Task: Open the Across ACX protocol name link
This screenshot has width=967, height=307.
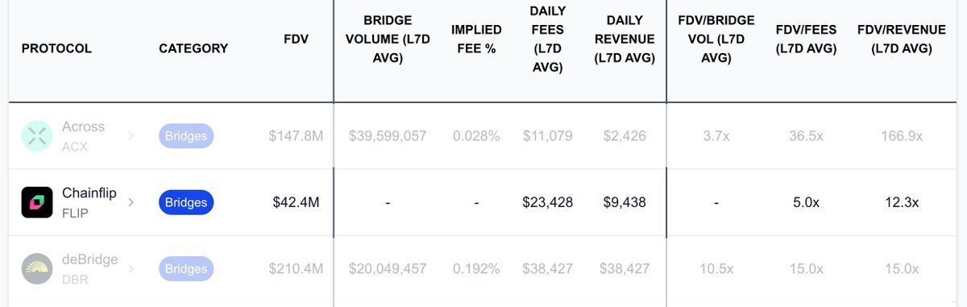Action: [x=83, y=135]
